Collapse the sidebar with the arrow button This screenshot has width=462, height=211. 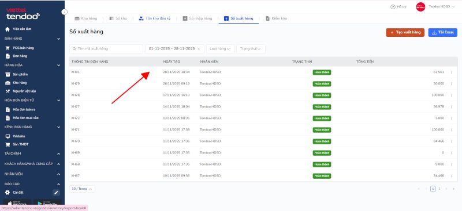click(x=65, y=11)
